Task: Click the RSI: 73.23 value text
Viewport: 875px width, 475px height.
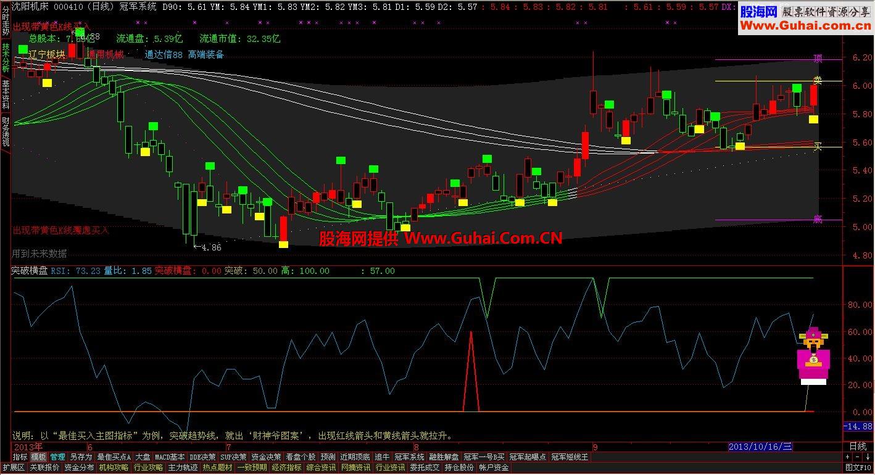Action: (75, 271)
